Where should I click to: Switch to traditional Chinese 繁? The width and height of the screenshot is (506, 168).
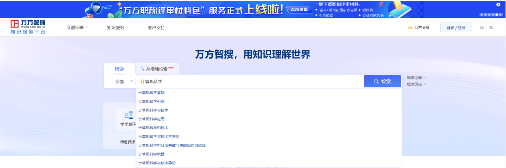pyautogui.click(x=491, y=28)
